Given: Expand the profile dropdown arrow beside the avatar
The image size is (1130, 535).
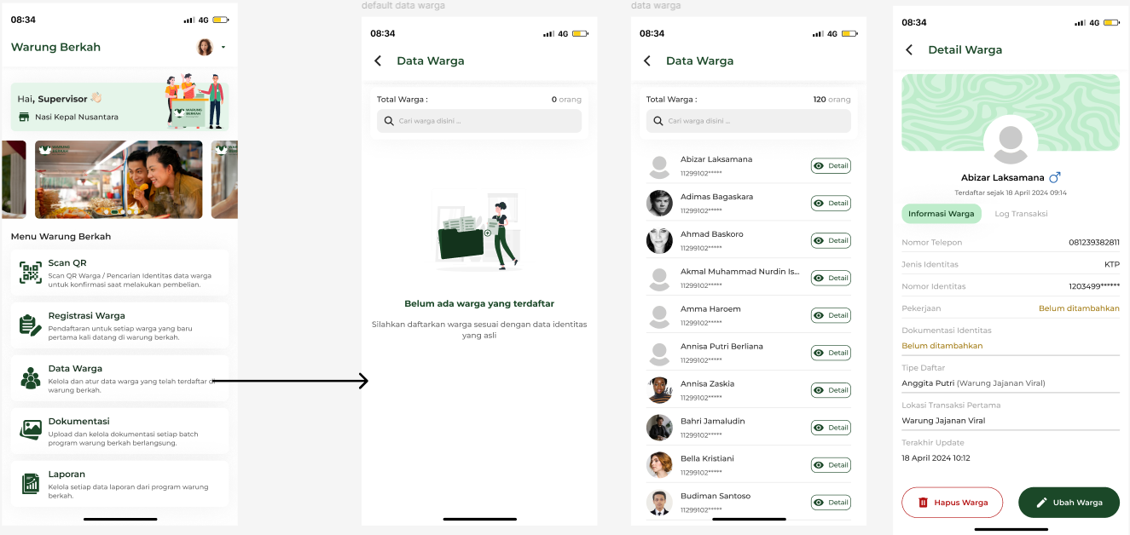Looking at the screenshot, I should (223, 47).
